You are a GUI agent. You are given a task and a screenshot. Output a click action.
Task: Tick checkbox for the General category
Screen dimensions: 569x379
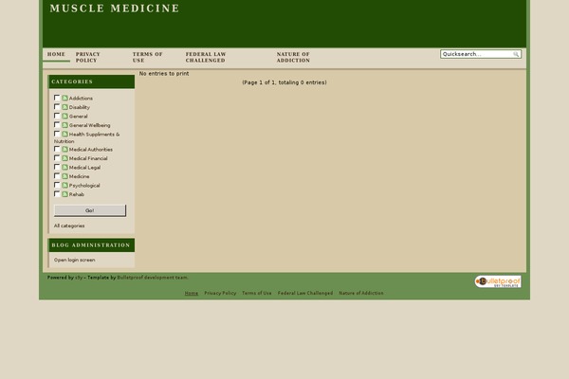[x=57, y=116]
